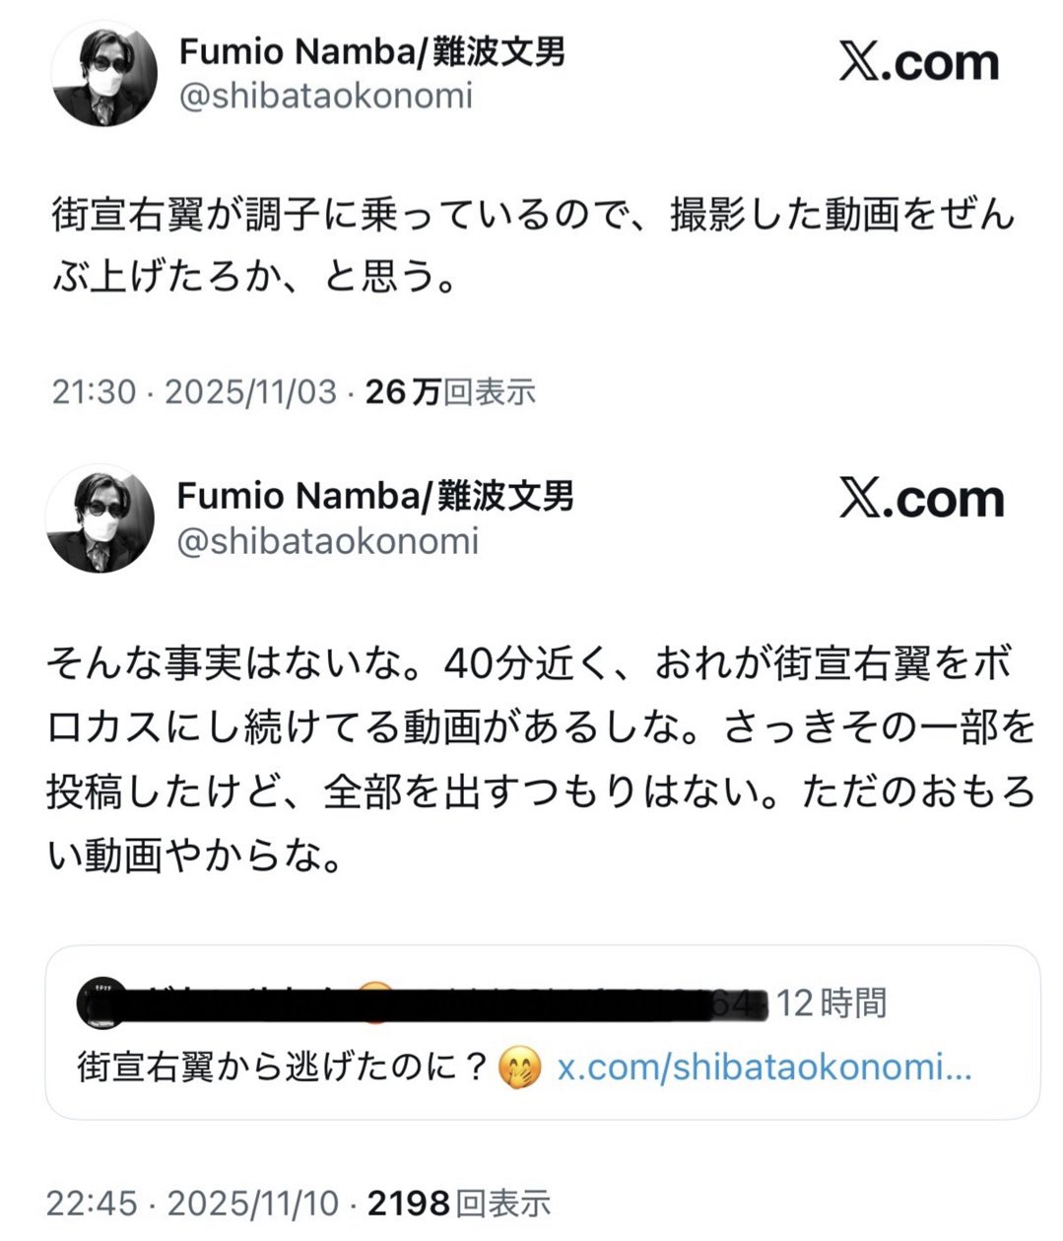
Task: Click the profile avatar on the 21:30 tweet
Action: 104,75
